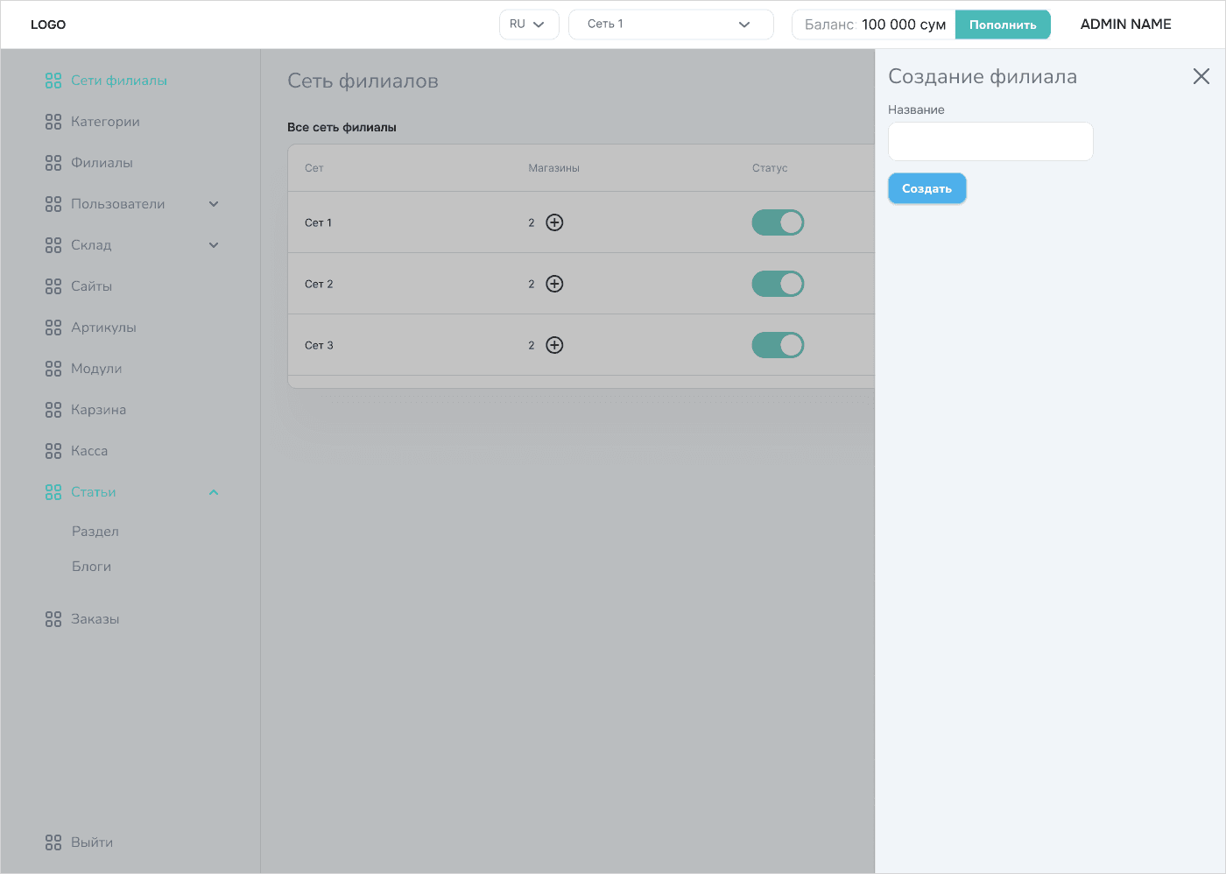Screen dimensions: 1226x874
Task: Open Филиалы in the sidebar
Action: [x=102, y=163]
